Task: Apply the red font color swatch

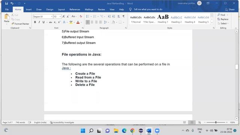Action: coord(78,22)
